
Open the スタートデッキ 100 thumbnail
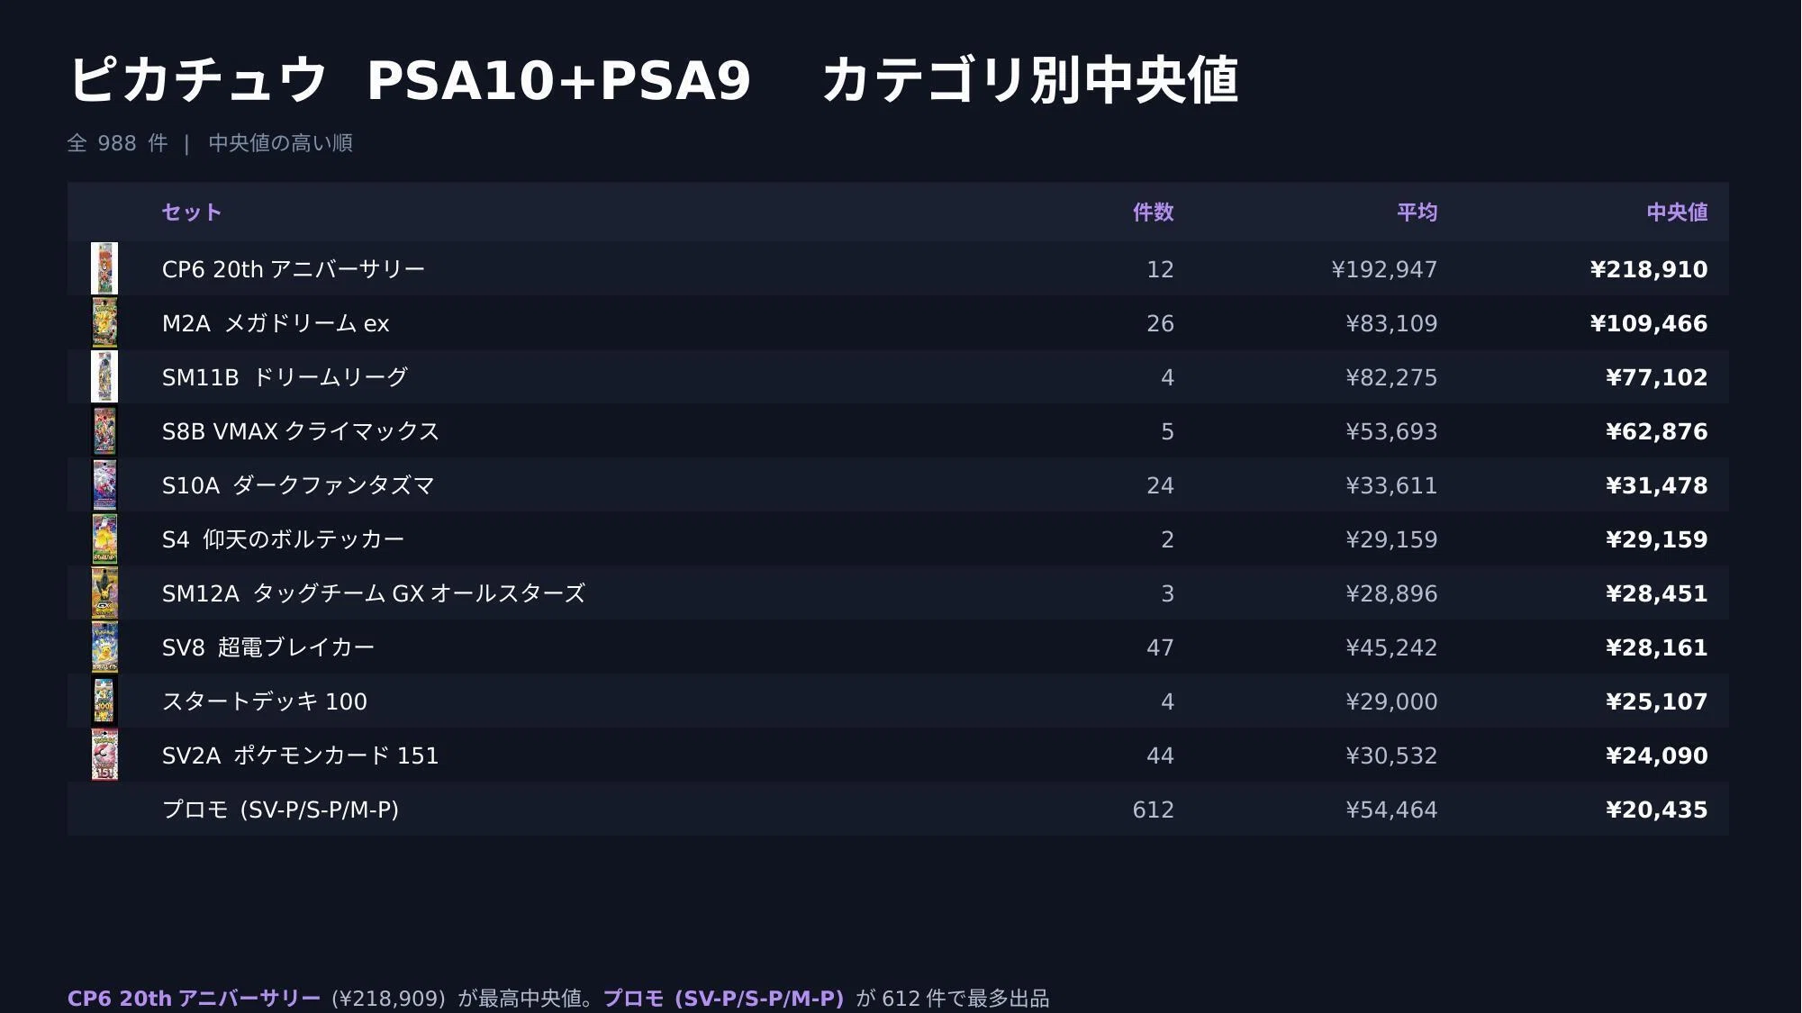point(104,701)
